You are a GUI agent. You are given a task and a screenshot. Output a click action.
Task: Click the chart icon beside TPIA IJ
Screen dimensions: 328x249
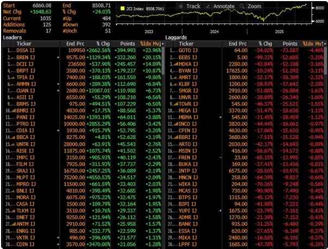click(x=14, y=78)
